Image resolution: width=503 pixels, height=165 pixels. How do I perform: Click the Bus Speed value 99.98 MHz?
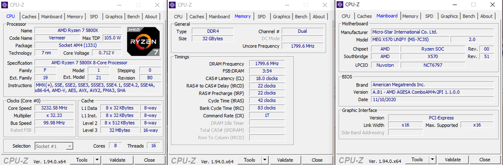54,123
